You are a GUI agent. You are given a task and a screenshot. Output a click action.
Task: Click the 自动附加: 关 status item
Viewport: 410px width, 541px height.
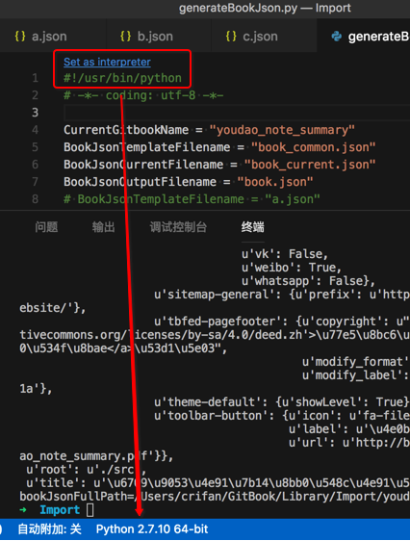tap(49, 529)
